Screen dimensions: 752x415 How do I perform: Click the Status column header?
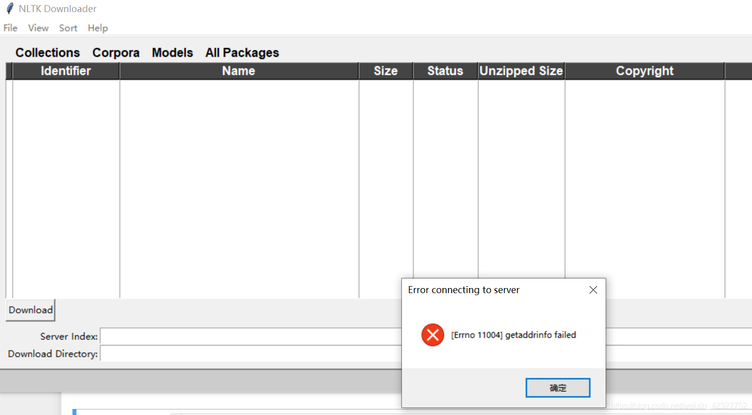coord(445,71)
